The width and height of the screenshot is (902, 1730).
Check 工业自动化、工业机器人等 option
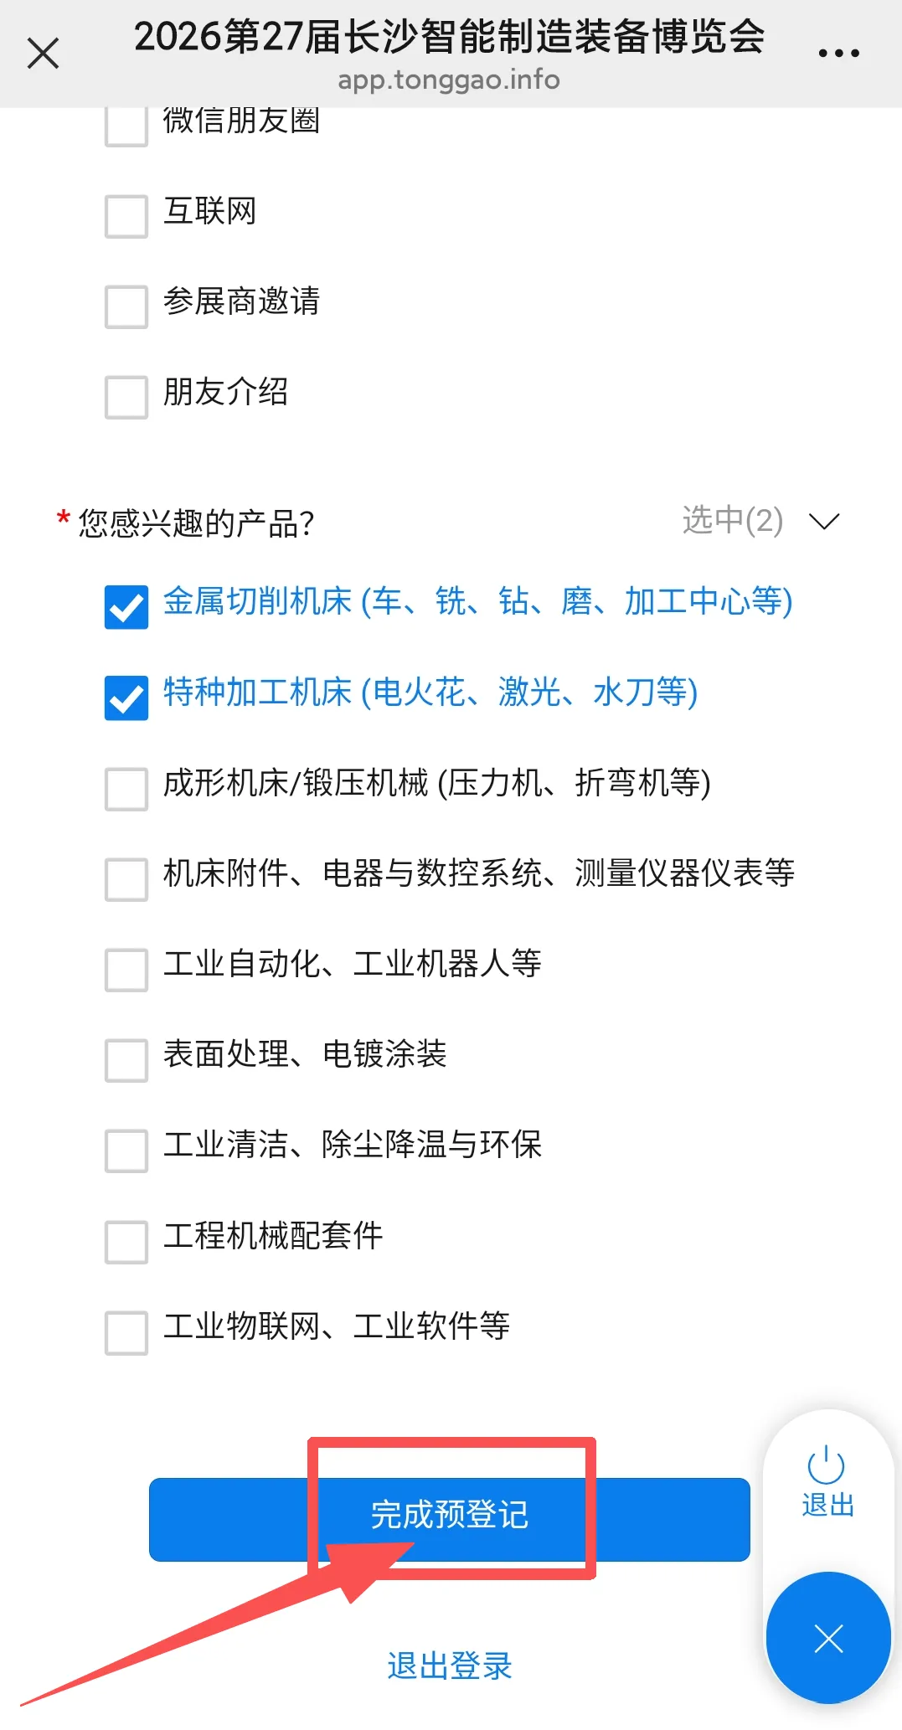[126, 970]
